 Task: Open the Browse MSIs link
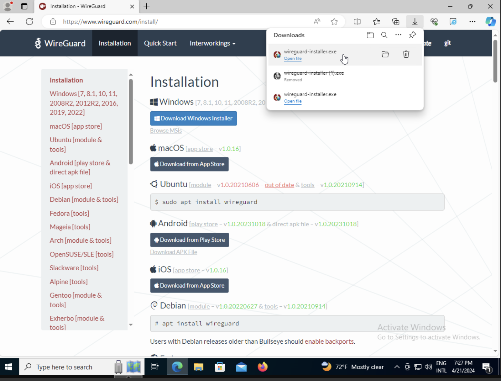point(166,130)
